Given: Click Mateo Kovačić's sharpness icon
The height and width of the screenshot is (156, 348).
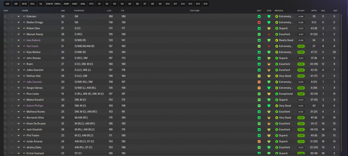Looking at the screenshot, I should [x=259, y=100].
